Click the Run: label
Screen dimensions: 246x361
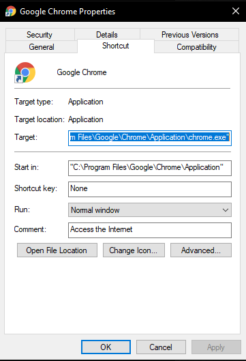(x=22, y=210)
